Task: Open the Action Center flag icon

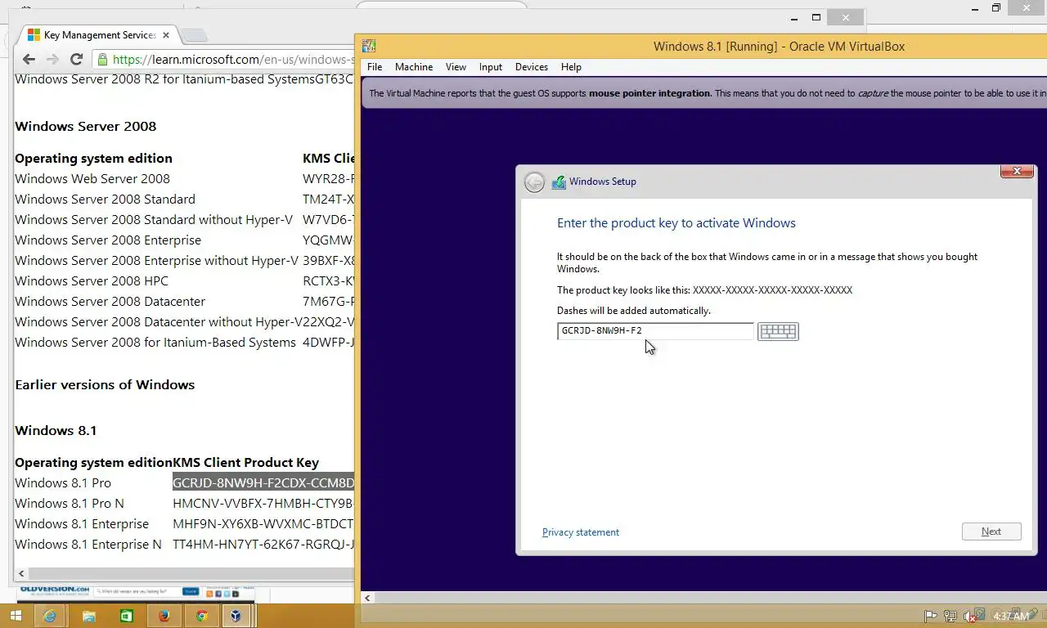Action: point(930,616)
